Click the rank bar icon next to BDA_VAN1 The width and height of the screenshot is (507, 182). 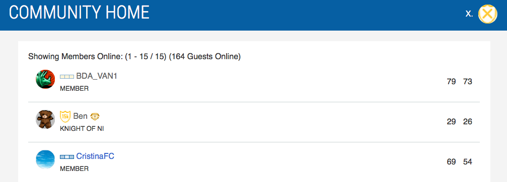[x=67, y=77]
